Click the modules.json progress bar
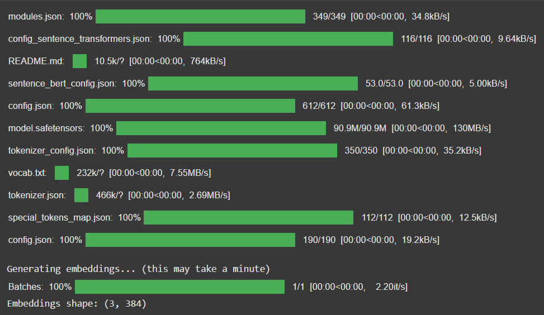Screen dimensions: 544x315 click(x=200, y=17)
